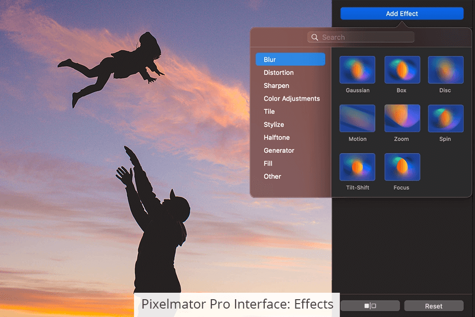Select the Blur category
The height and width of the screenshot is (317, 475).
(x=290, y=59)
